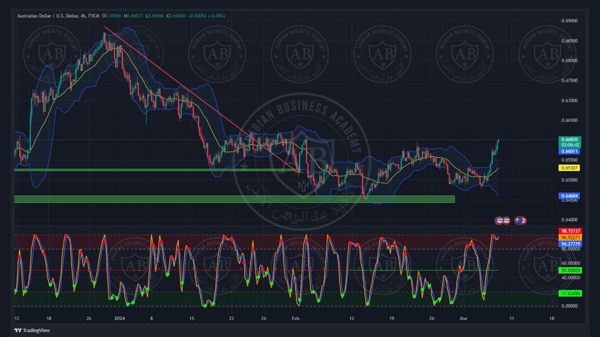Select the blue lower band label 0.64604

click(x=570, y=196)
